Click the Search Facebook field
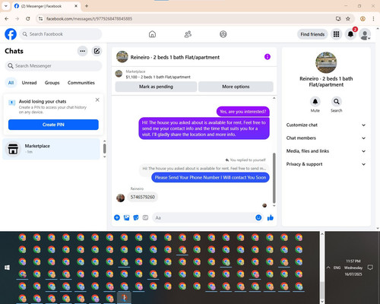This screenshot has height=304, width=380. point(61,34)
